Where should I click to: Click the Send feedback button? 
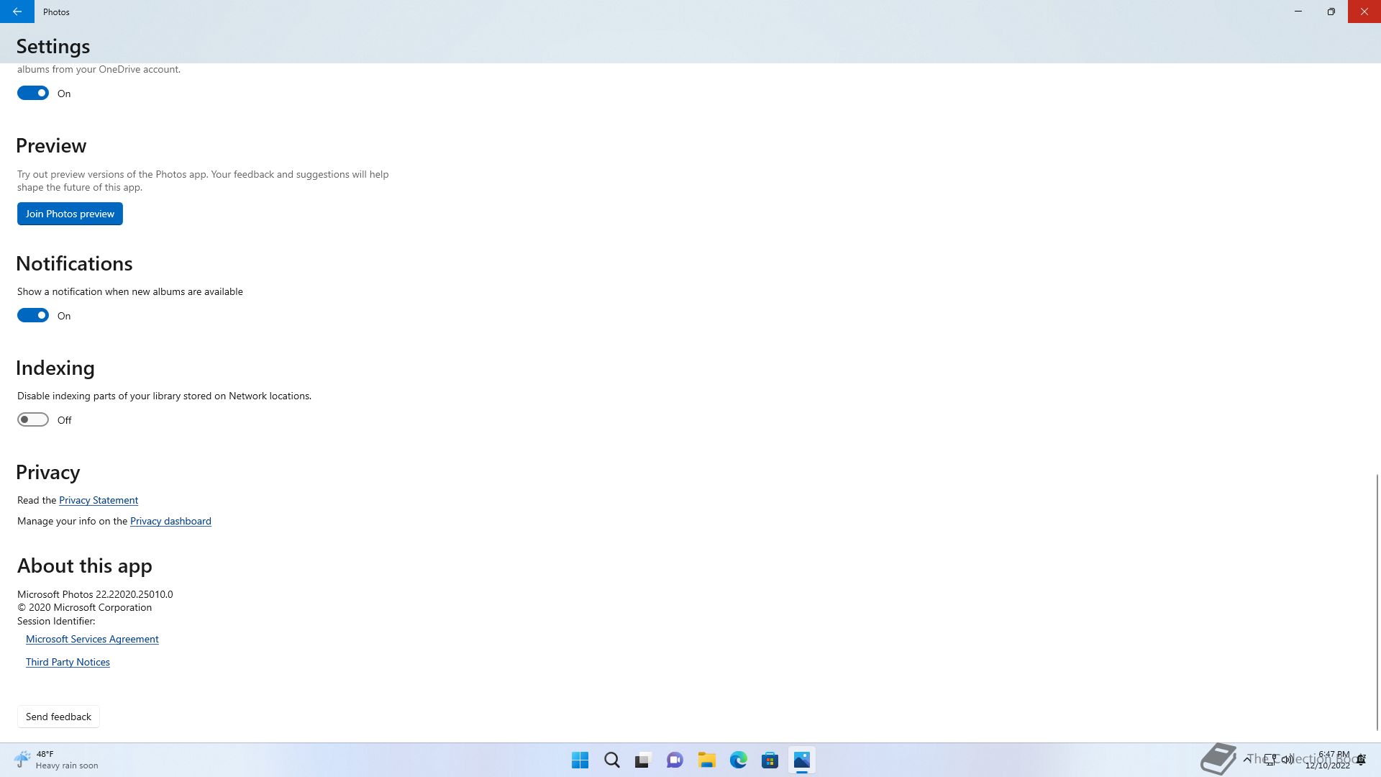coord(58,717)
